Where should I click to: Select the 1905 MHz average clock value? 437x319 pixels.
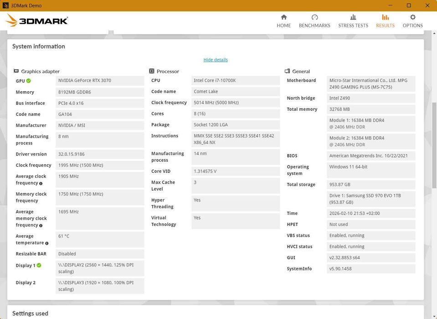click(x=100, y=180)
